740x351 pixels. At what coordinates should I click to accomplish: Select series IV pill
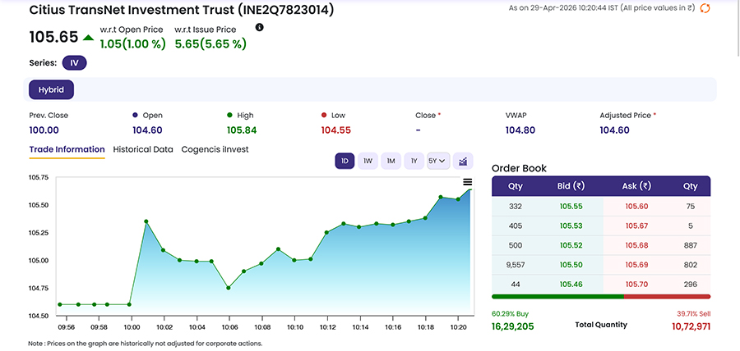(x=75, y=62)
